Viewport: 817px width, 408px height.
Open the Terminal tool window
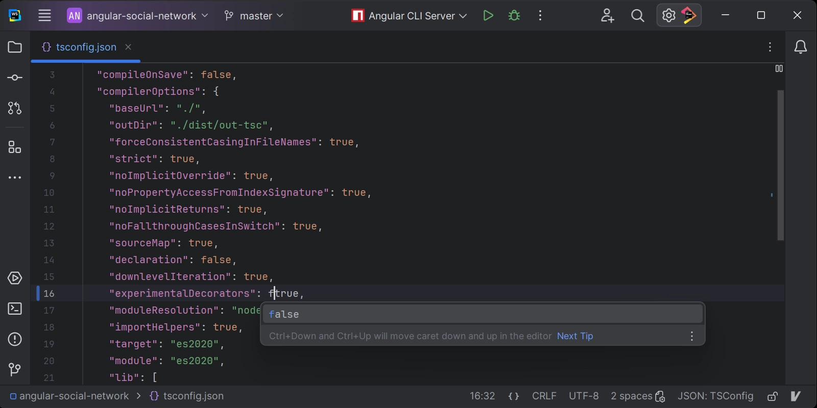[x=15, y=309]
